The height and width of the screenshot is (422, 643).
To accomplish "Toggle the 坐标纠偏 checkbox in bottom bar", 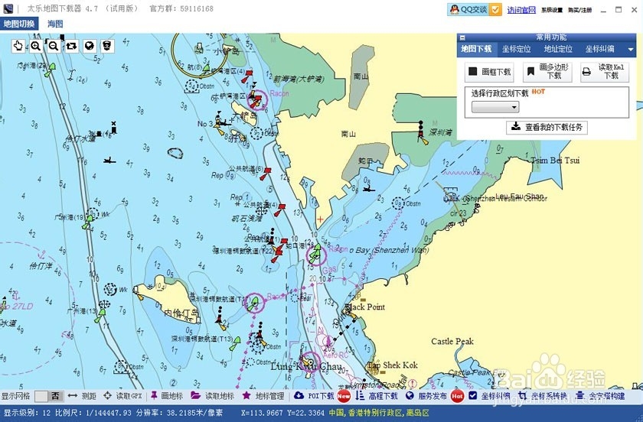I will [x=472, y=396].
